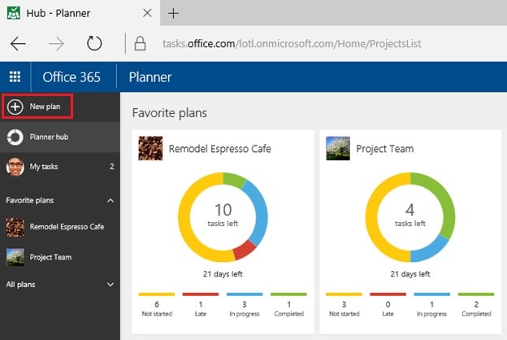Click green Completed segment of Project Team donut
The image size is (507, 340).
coord(444,202)
